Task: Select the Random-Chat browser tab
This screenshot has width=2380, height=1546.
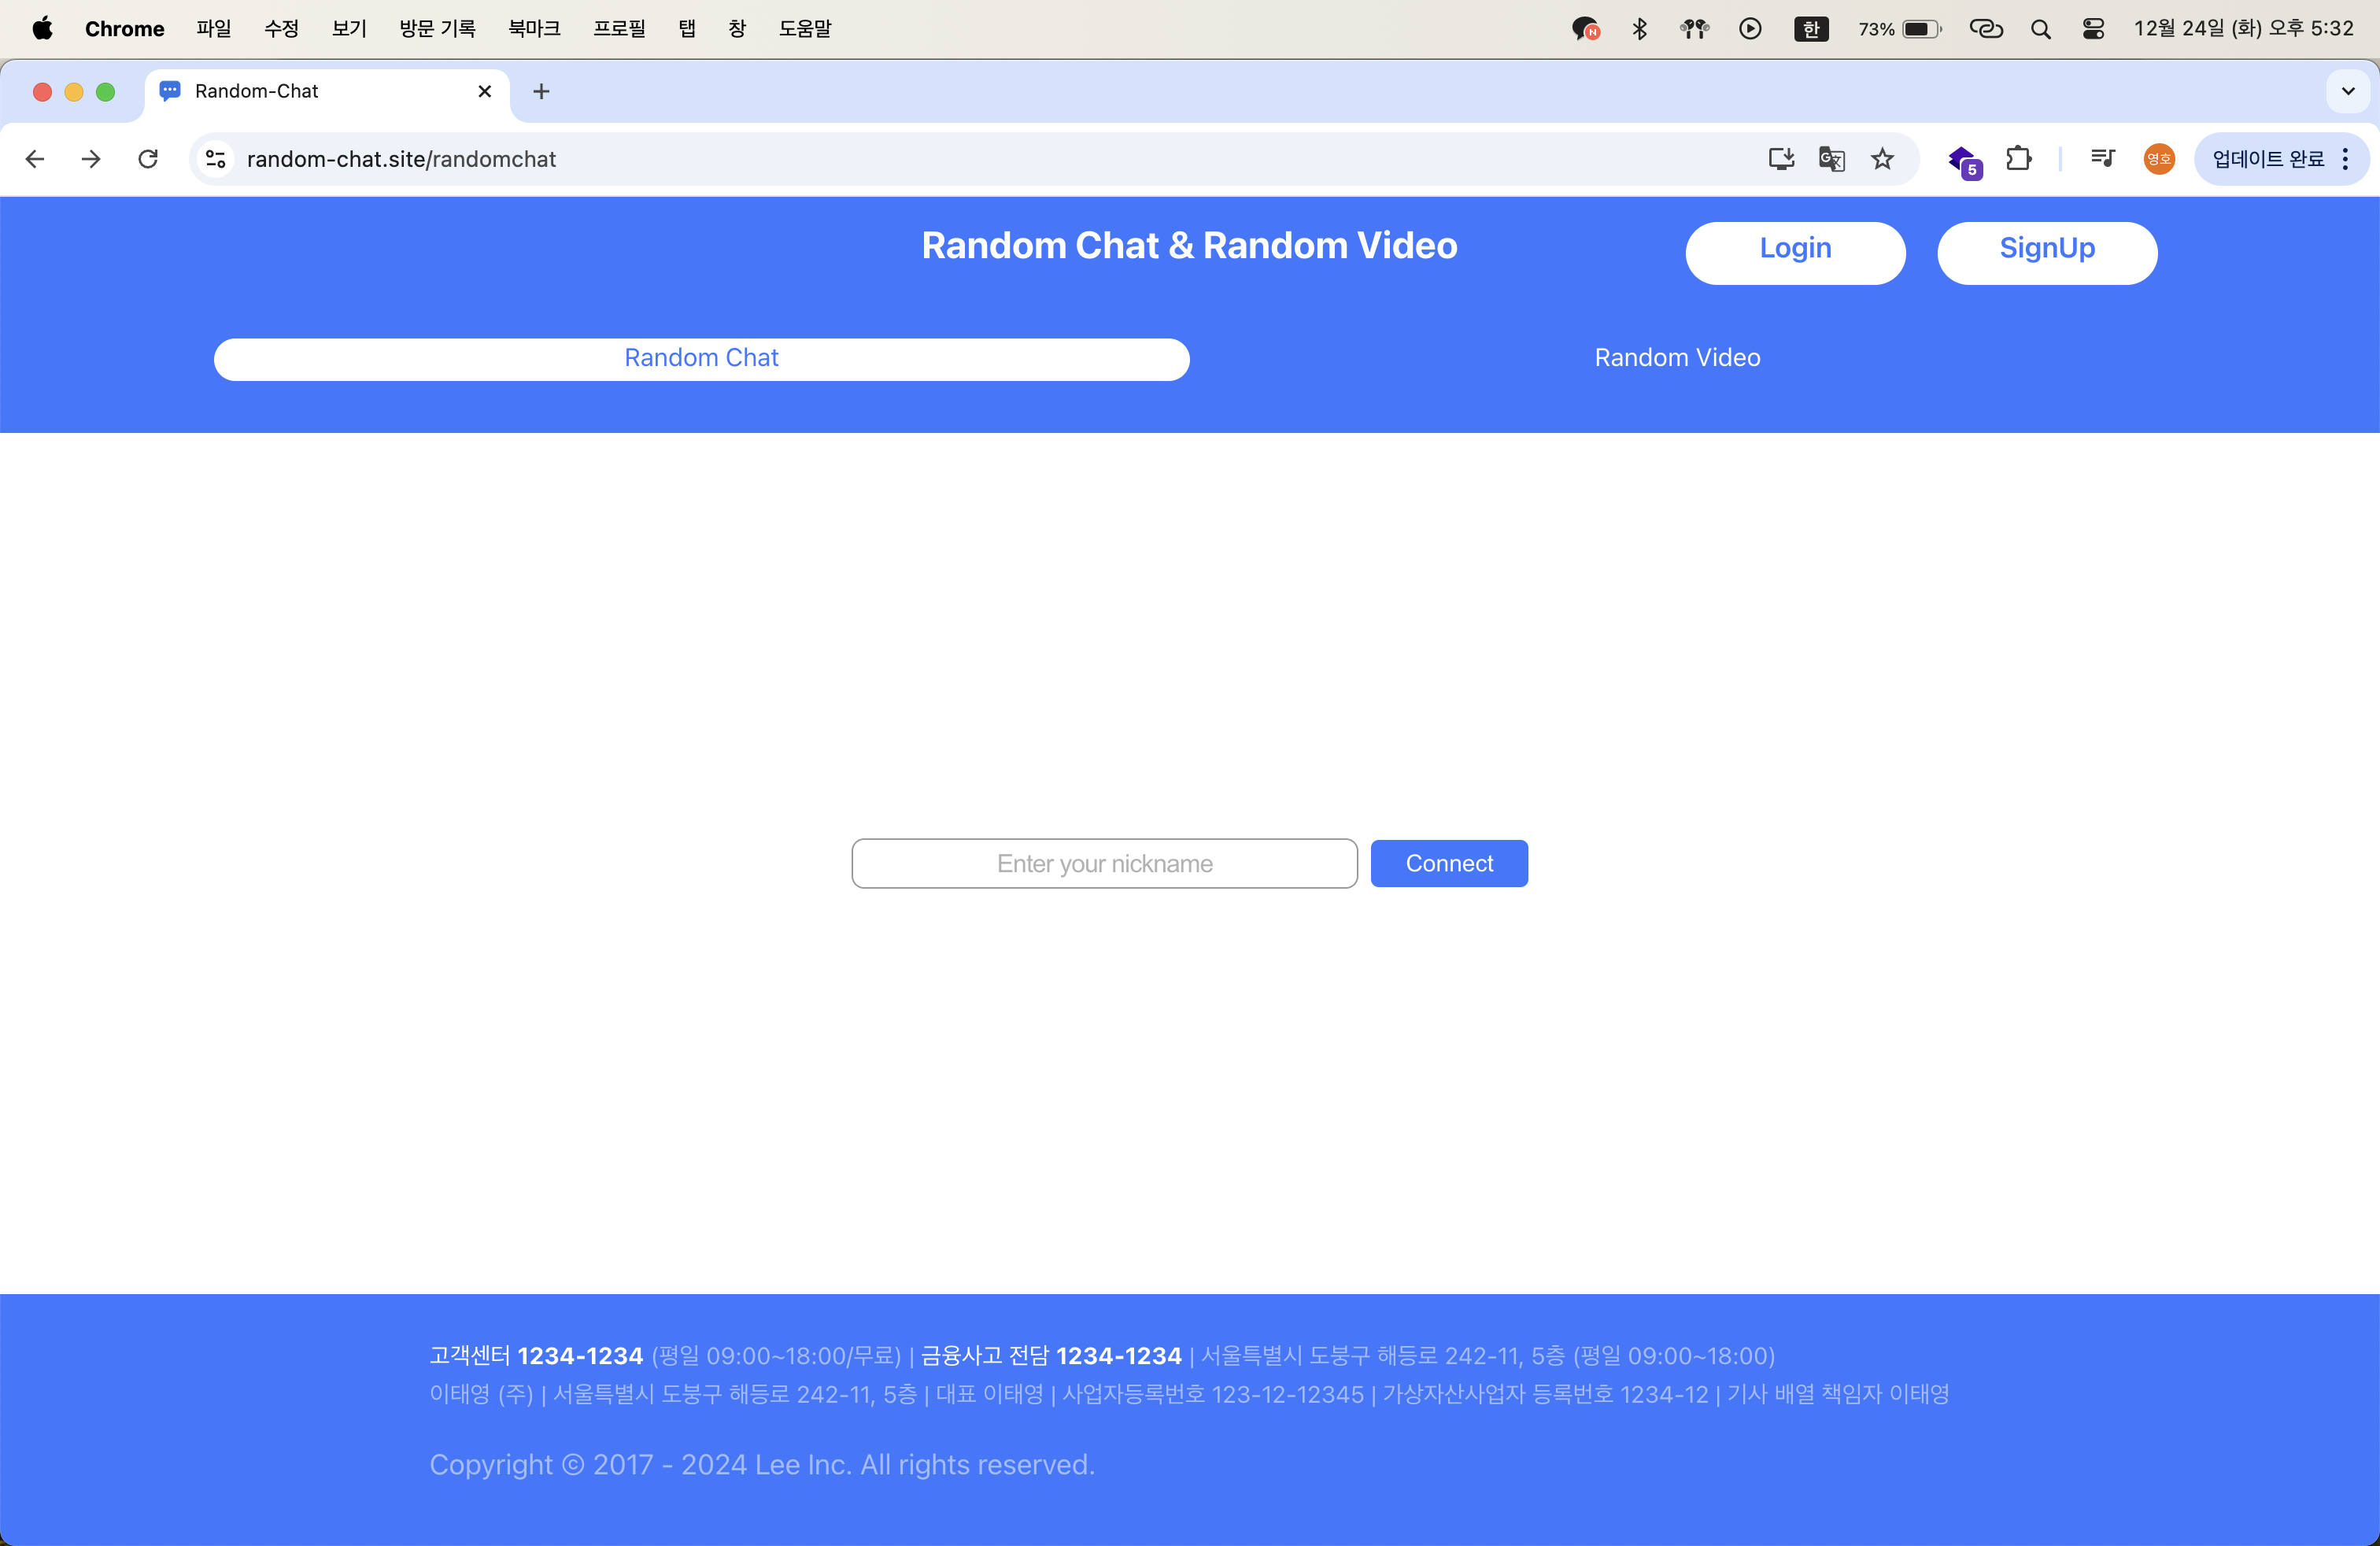Action: click(327, 91)
